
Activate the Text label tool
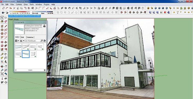pos(6,58)
